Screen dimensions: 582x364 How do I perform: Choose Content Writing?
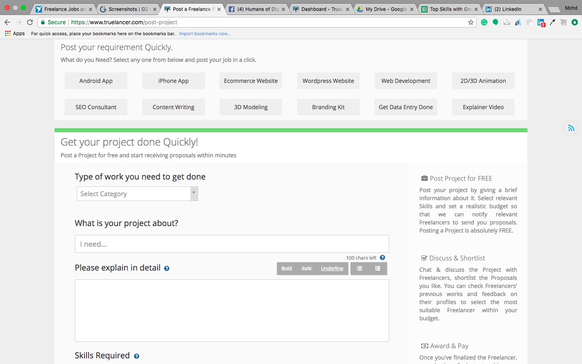coord(173,107)
